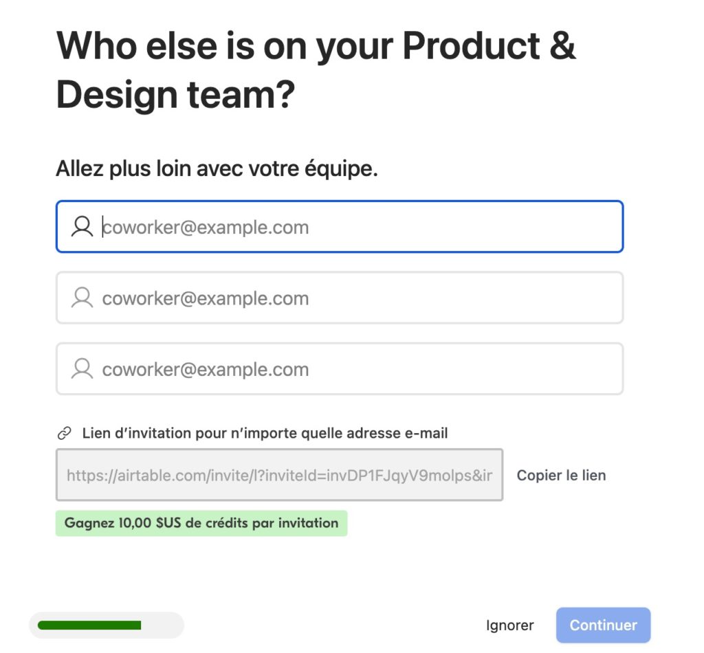Click the user icon in the bottom coworker field
This screenshot has height=653, width=704.
click(x=82, y=368)
